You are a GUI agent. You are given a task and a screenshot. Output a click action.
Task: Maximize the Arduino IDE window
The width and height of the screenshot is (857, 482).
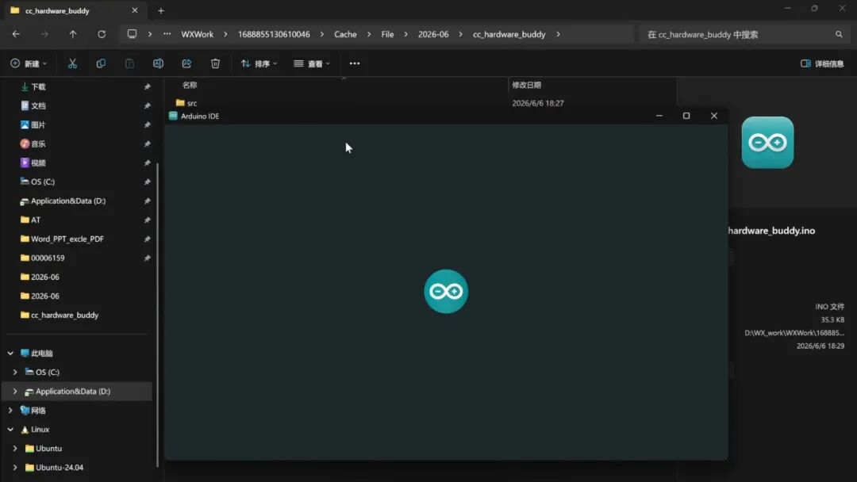[x=686, y=116]
